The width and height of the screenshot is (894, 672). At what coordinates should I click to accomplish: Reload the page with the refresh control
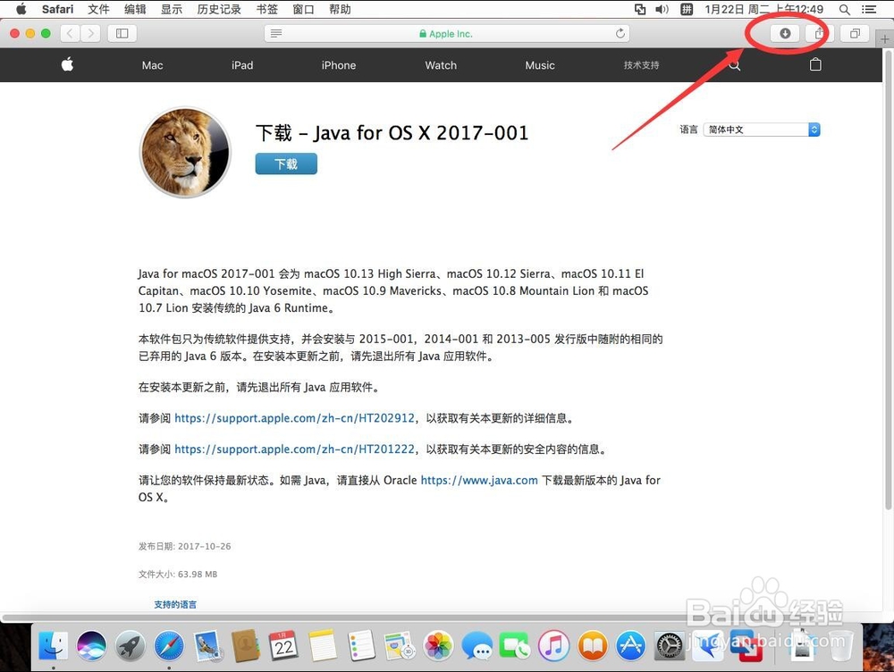620,33
